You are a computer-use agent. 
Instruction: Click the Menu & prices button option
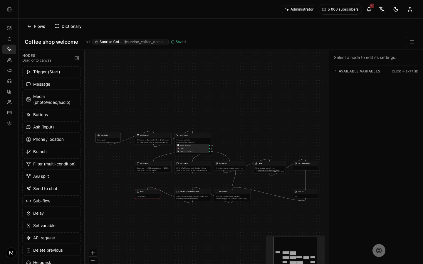click(193, 145)
